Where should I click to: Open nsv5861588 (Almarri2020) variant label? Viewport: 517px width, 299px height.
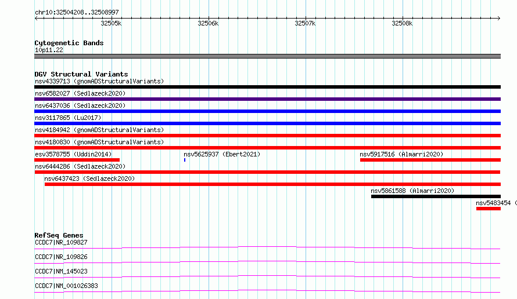coord(412,191)
